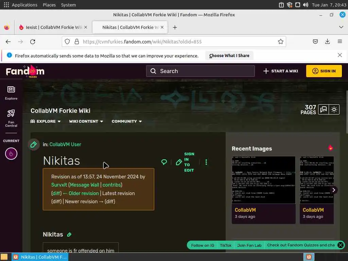The height and width of the screenshot is (261, 348).
Task: Click the Choose What I Share button
Action: tap(229, 55)
